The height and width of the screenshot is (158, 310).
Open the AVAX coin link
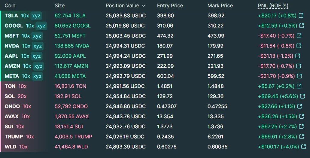[12, 117]
